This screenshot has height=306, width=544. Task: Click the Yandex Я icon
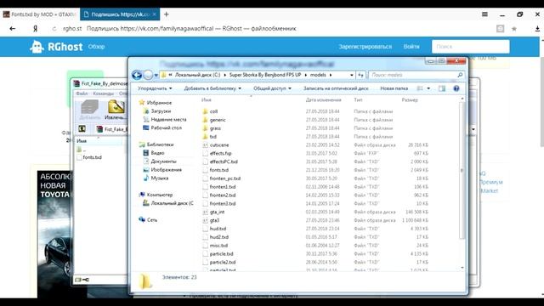click(35, 29)
